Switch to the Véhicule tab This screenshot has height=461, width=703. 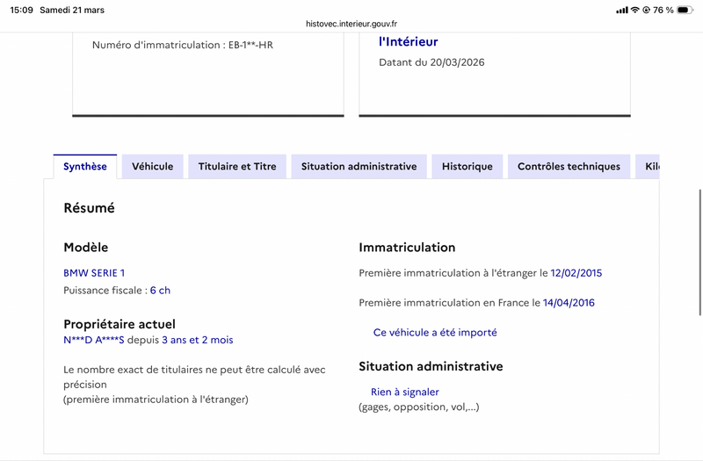coord(153,166)
